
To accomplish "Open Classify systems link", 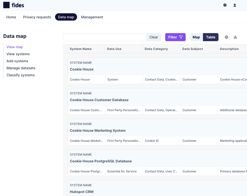I will [21, 75].
